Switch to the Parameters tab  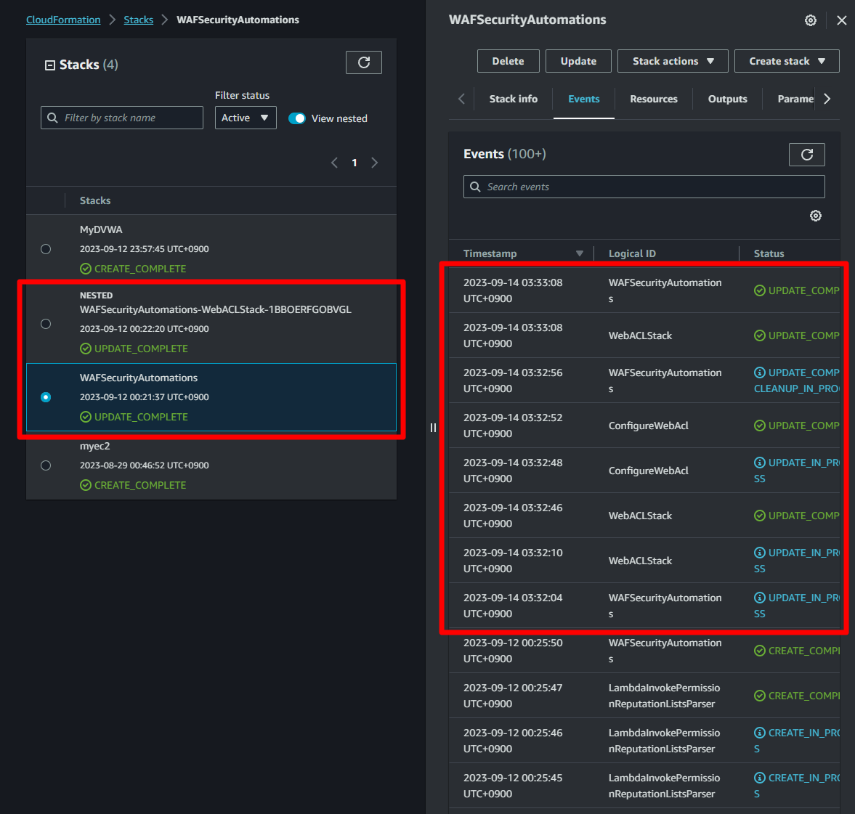tap(795, 99)
